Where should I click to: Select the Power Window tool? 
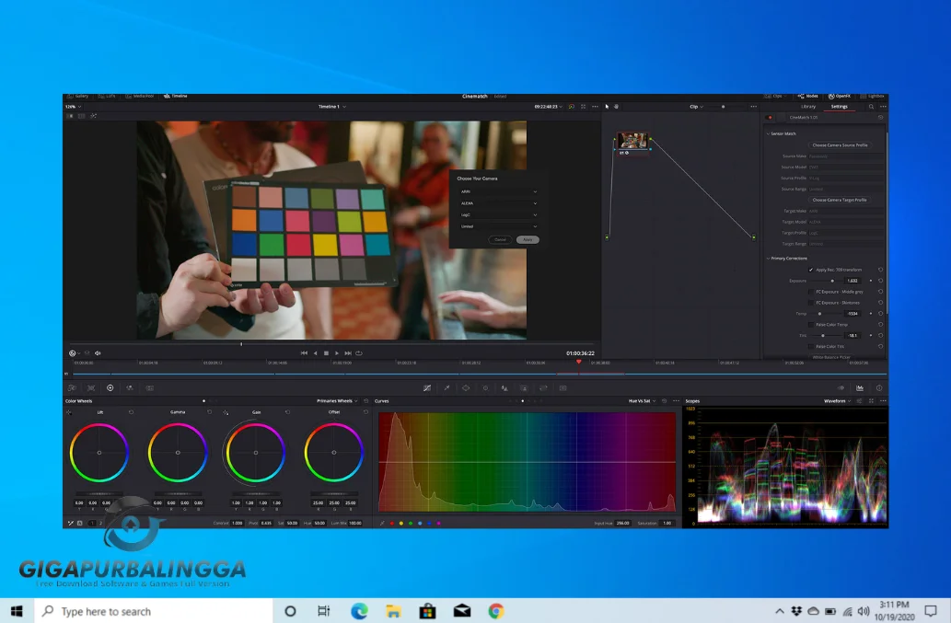point(466,388)
